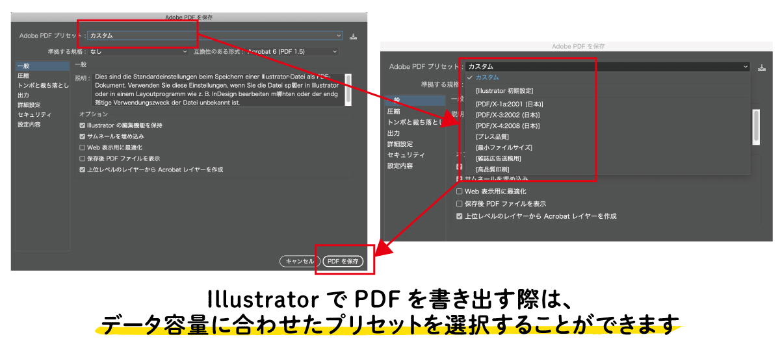The height and width of the screenshot is (350, 780).
Task: Select [Illustrator 初期設定] in the preset list
Action: 504,91
